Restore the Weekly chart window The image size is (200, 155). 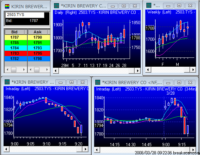(179, 6)
